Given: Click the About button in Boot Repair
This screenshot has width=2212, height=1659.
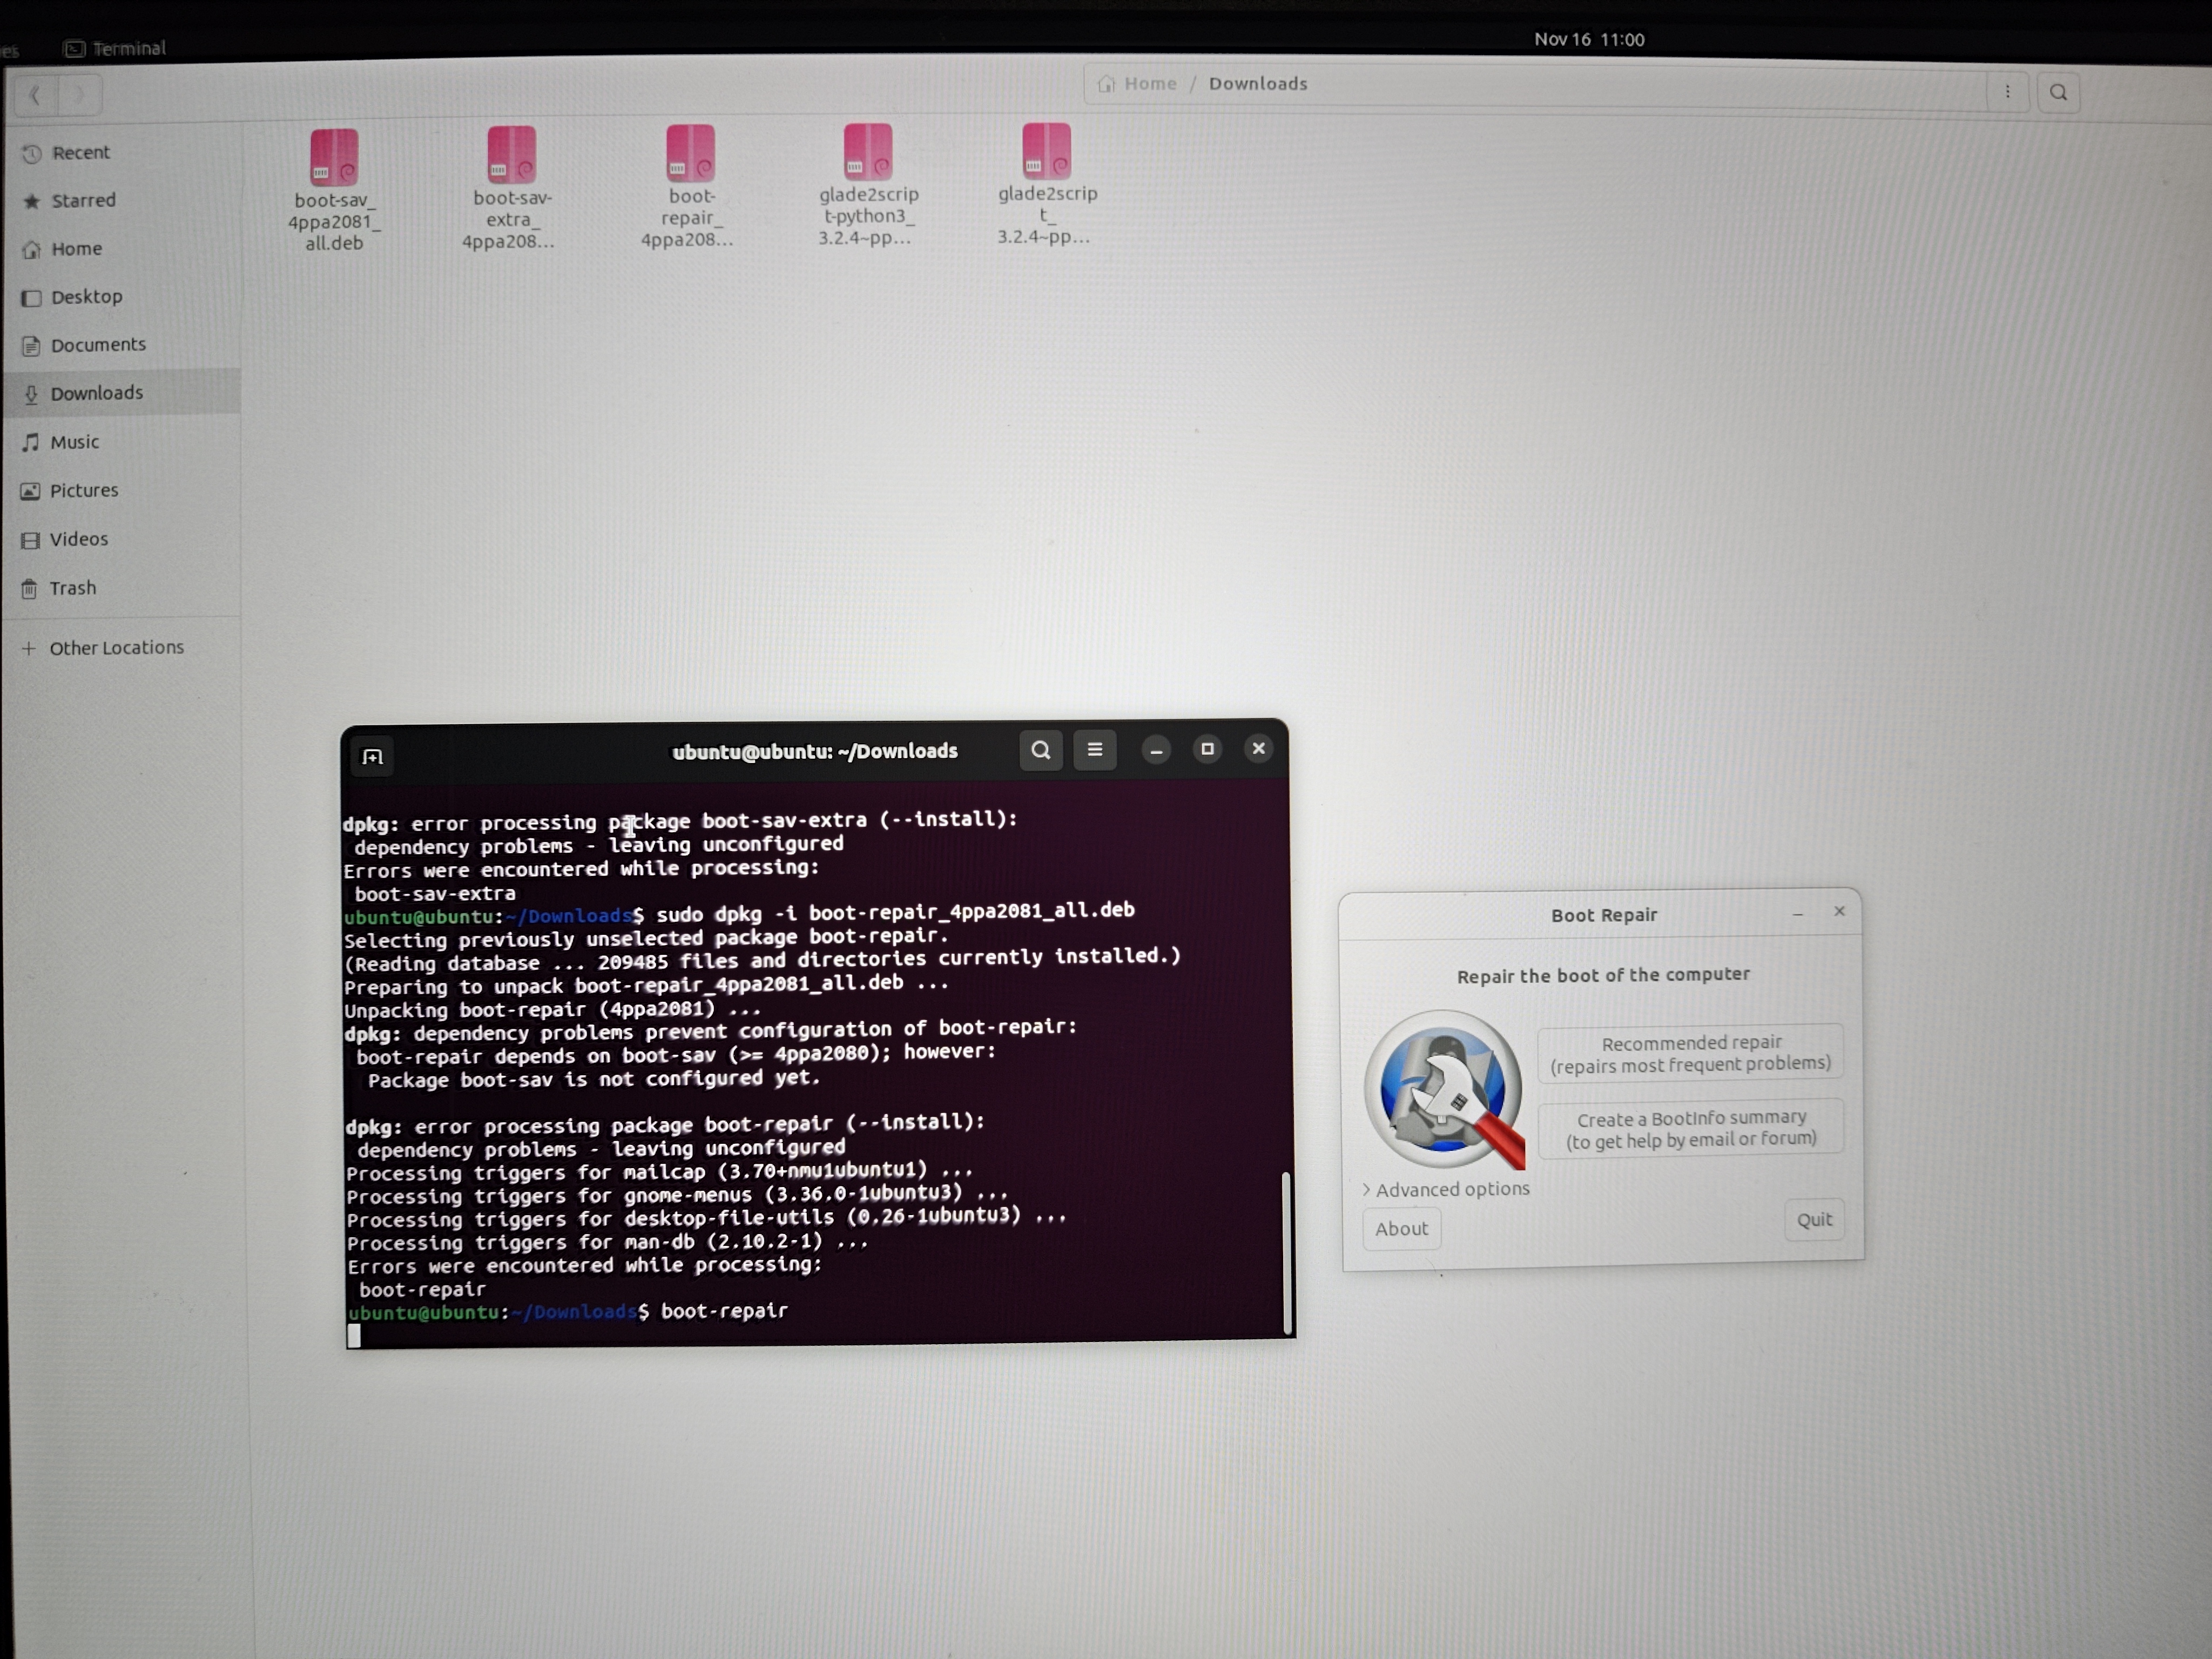Looking at the screenshot, I should 1401,1229.
